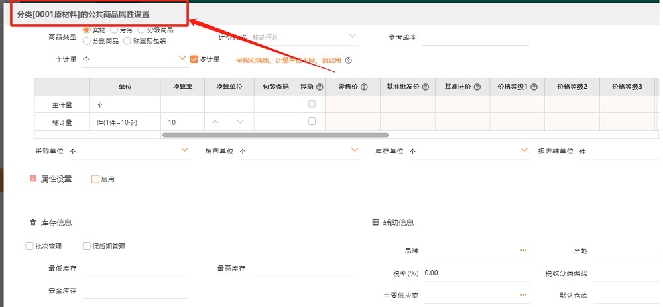Click the 包装条码 column header
This screenshot has width=663, height=307.
[276, 87]
